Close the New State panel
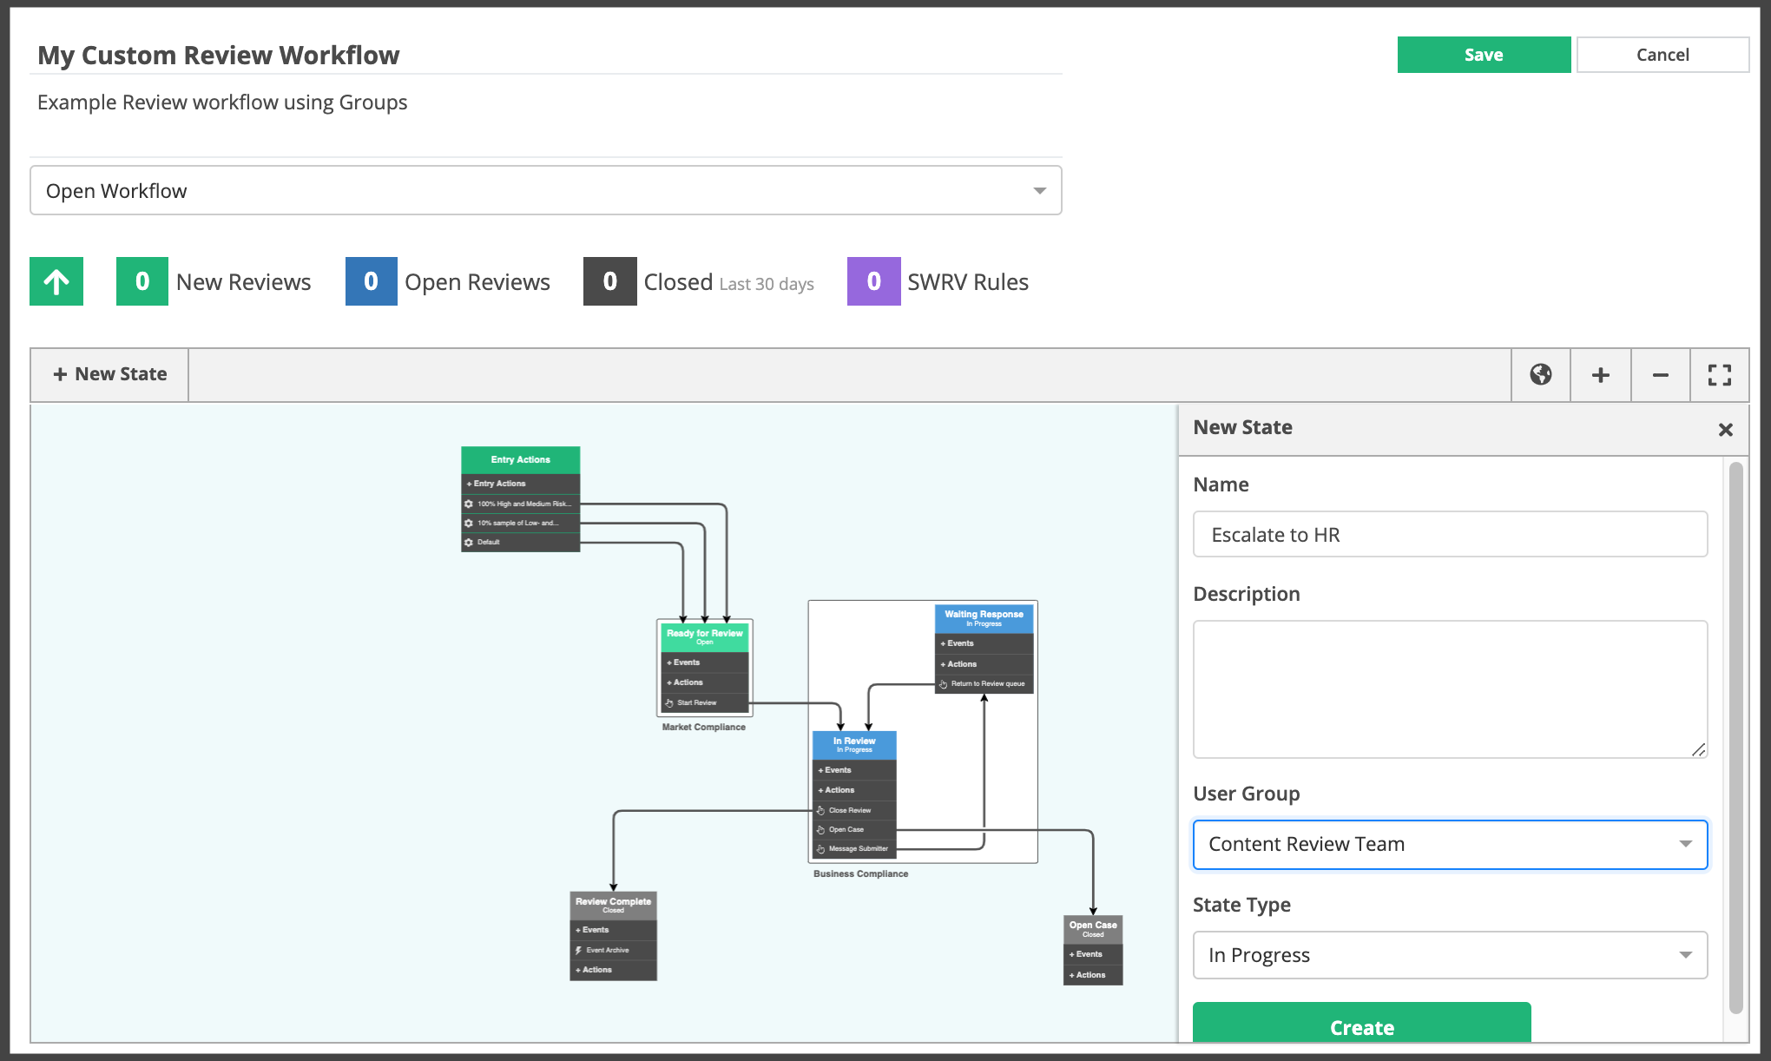 click(1725, 430)
